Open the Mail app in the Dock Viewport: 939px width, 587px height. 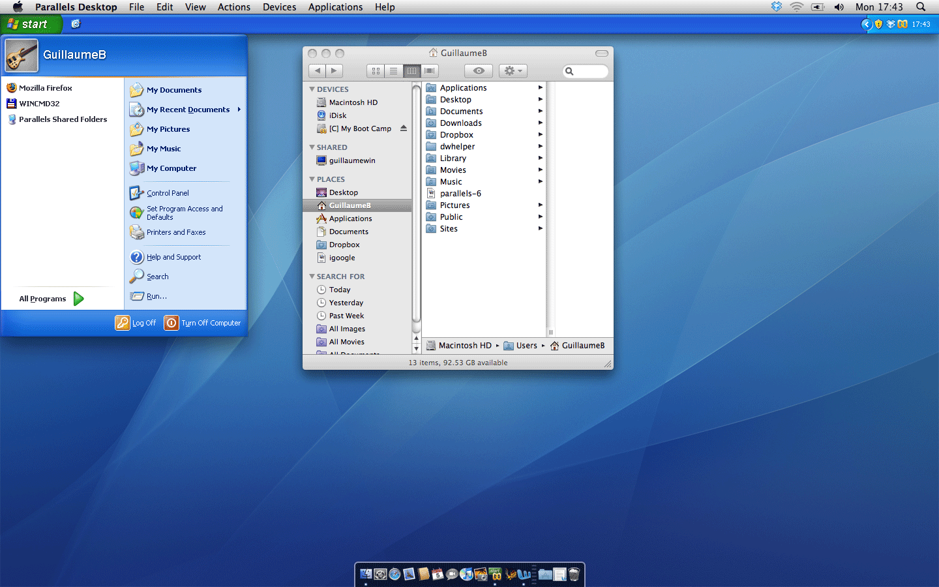click(409, 574)
